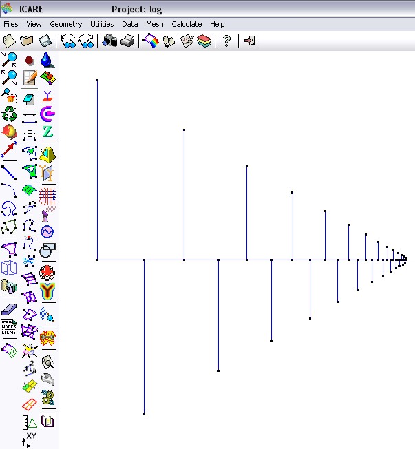Select the wireframe cube volume tool

9,268
